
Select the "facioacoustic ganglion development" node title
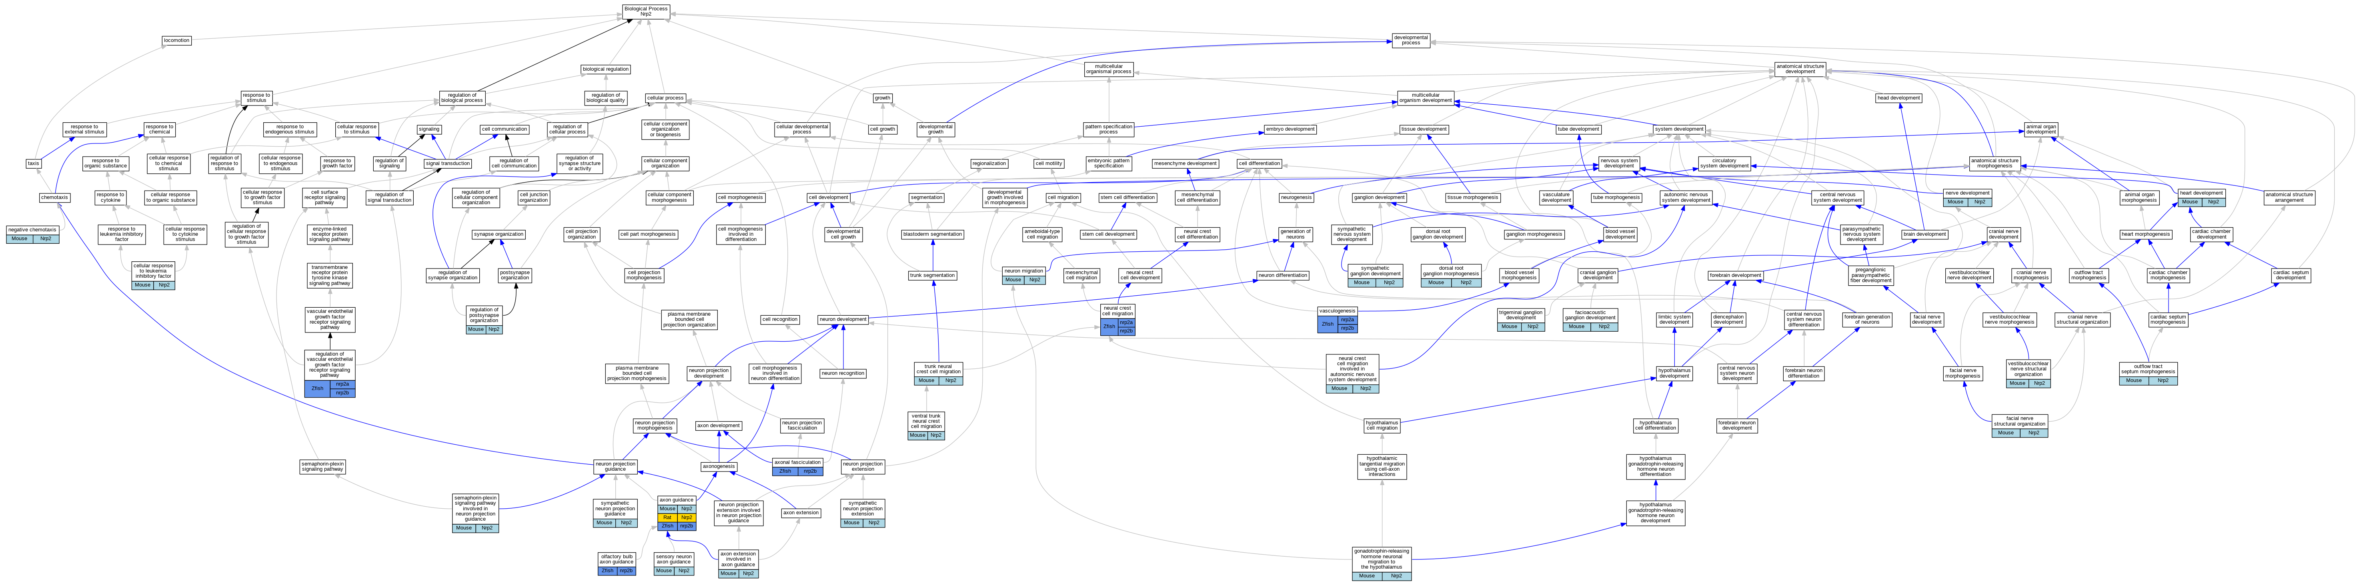(1590, 314)
